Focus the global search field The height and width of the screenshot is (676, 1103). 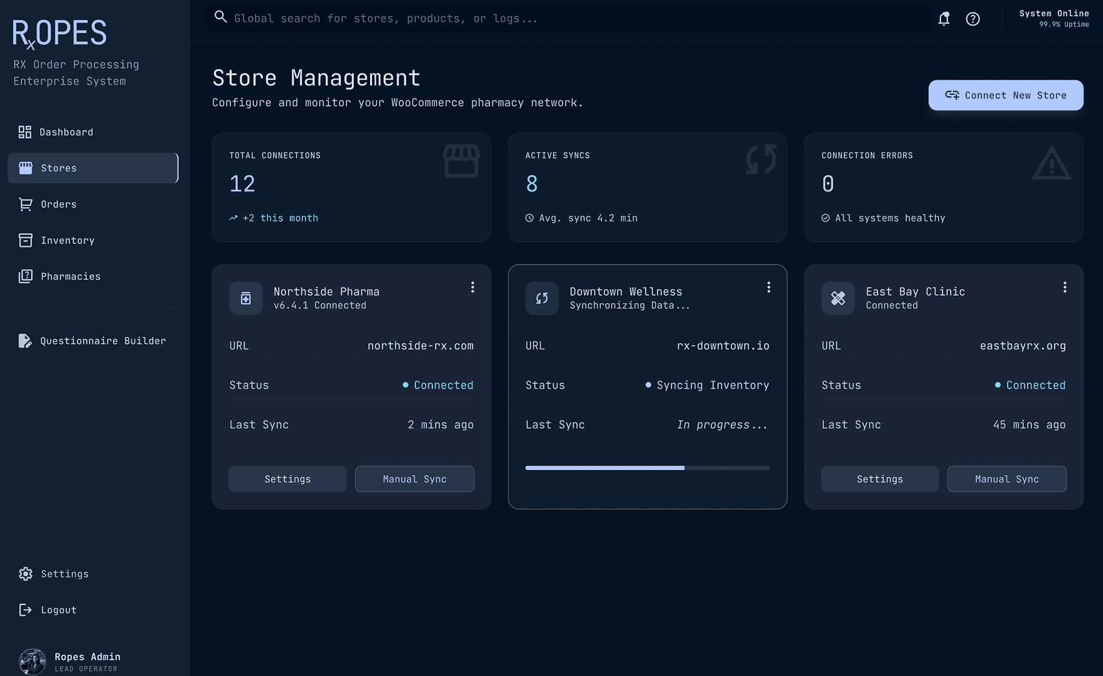coord(568,19)
